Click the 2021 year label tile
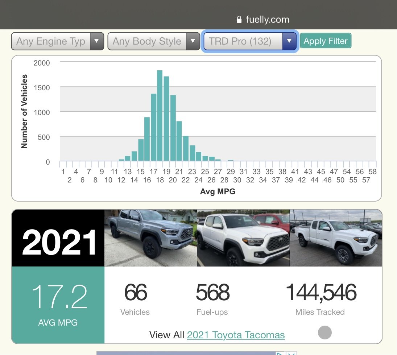This screenshot has height=355, width=397. (x=58, y=238)
